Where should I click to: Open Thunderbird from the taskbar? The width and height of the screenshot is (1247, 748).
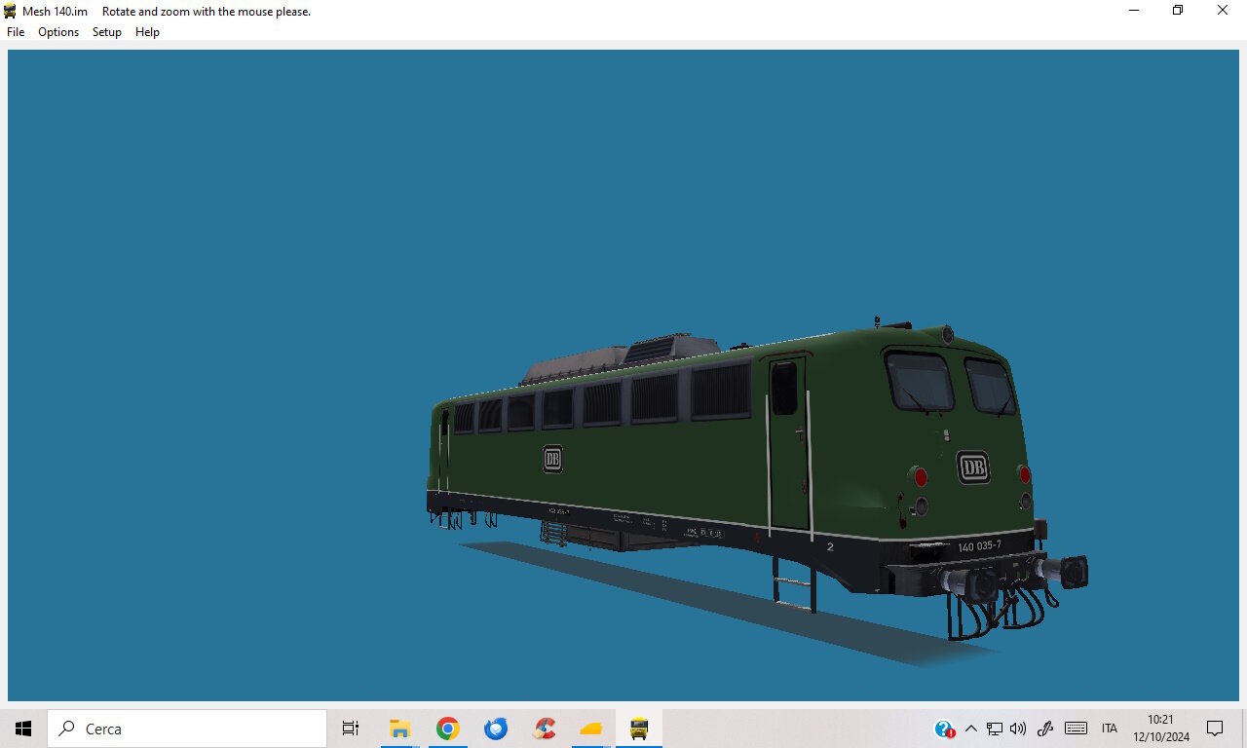(496, 729)
